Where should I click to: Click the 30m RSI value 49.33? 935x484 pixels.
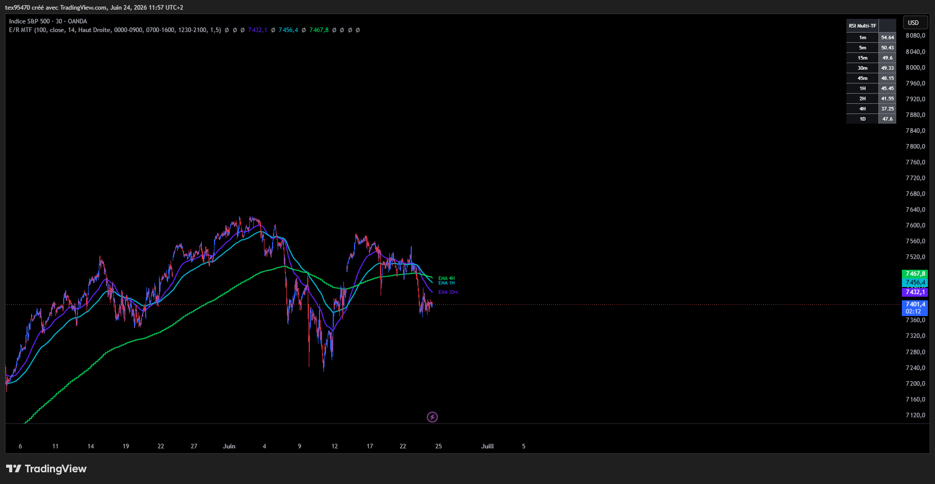pos(888,68)
